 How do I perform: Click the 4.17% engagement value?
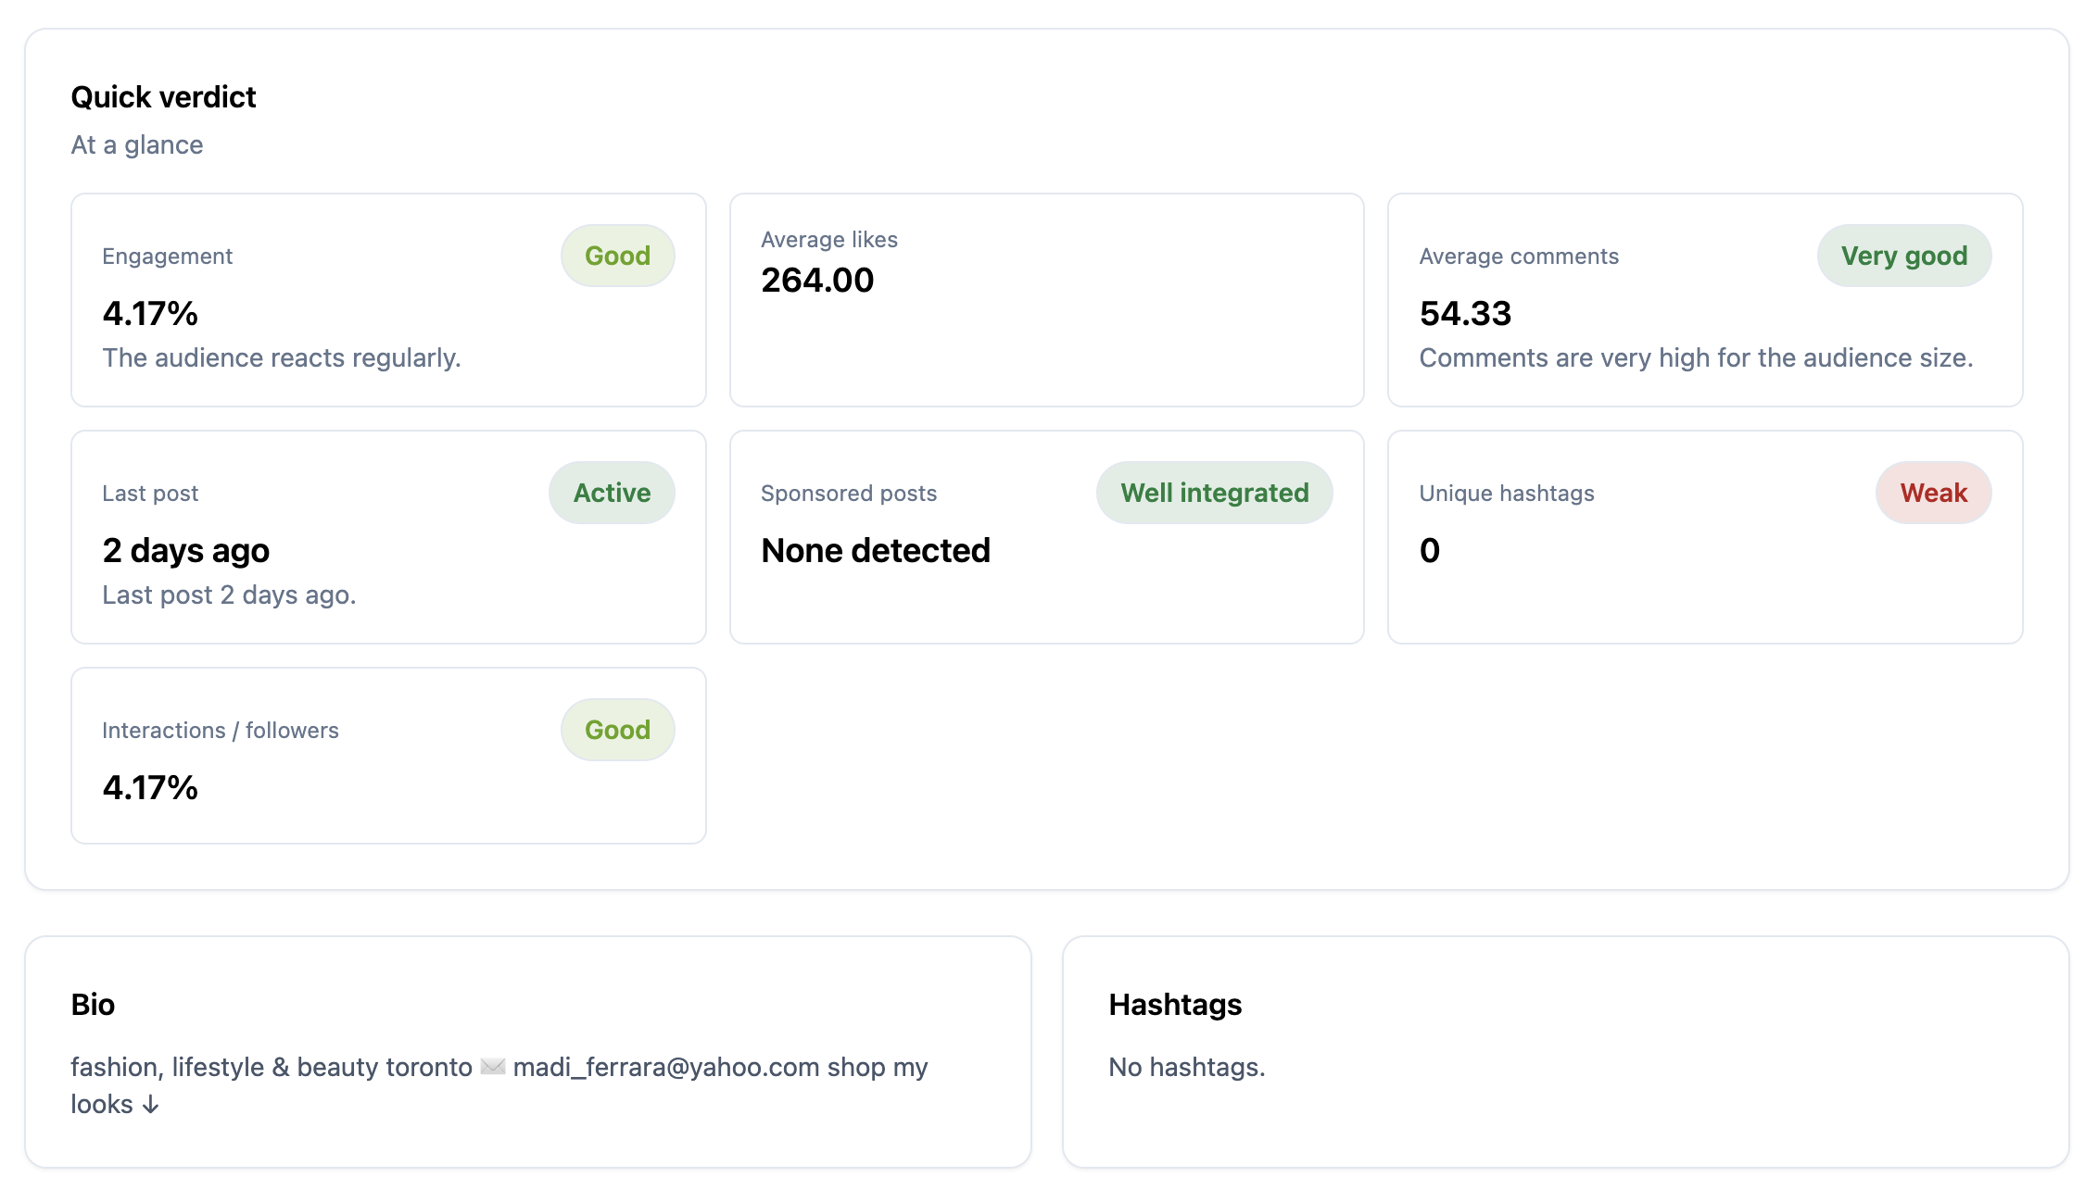click(150, 314)
